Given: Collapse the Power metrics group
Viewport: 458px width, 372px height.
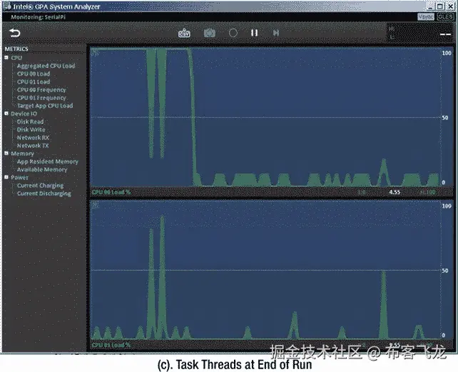Looking at the screenshot, I should [x=6, y=177].
